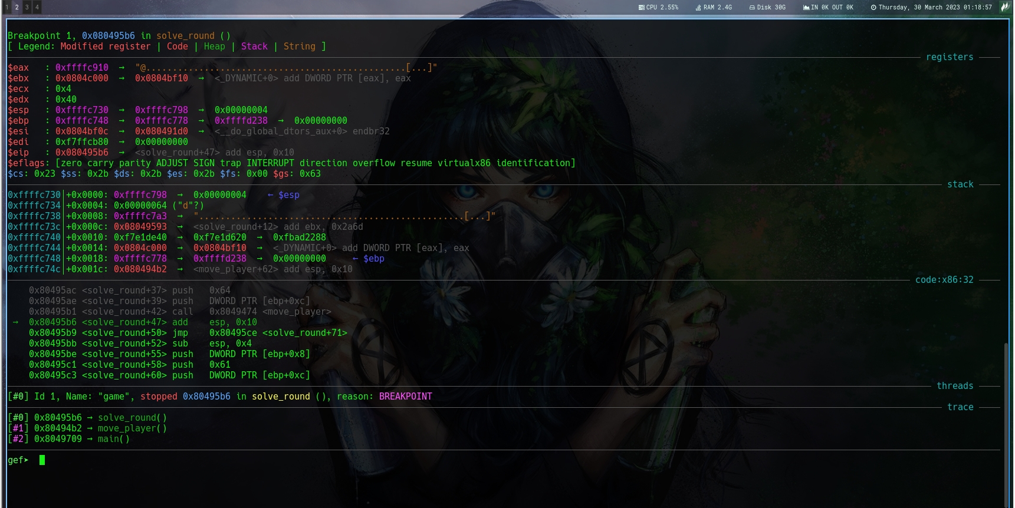The height and width of the screenshot is (508, 1015).
Task: Select the "$eax" register name
Action: pyautogui.click(x=18, y=67)
